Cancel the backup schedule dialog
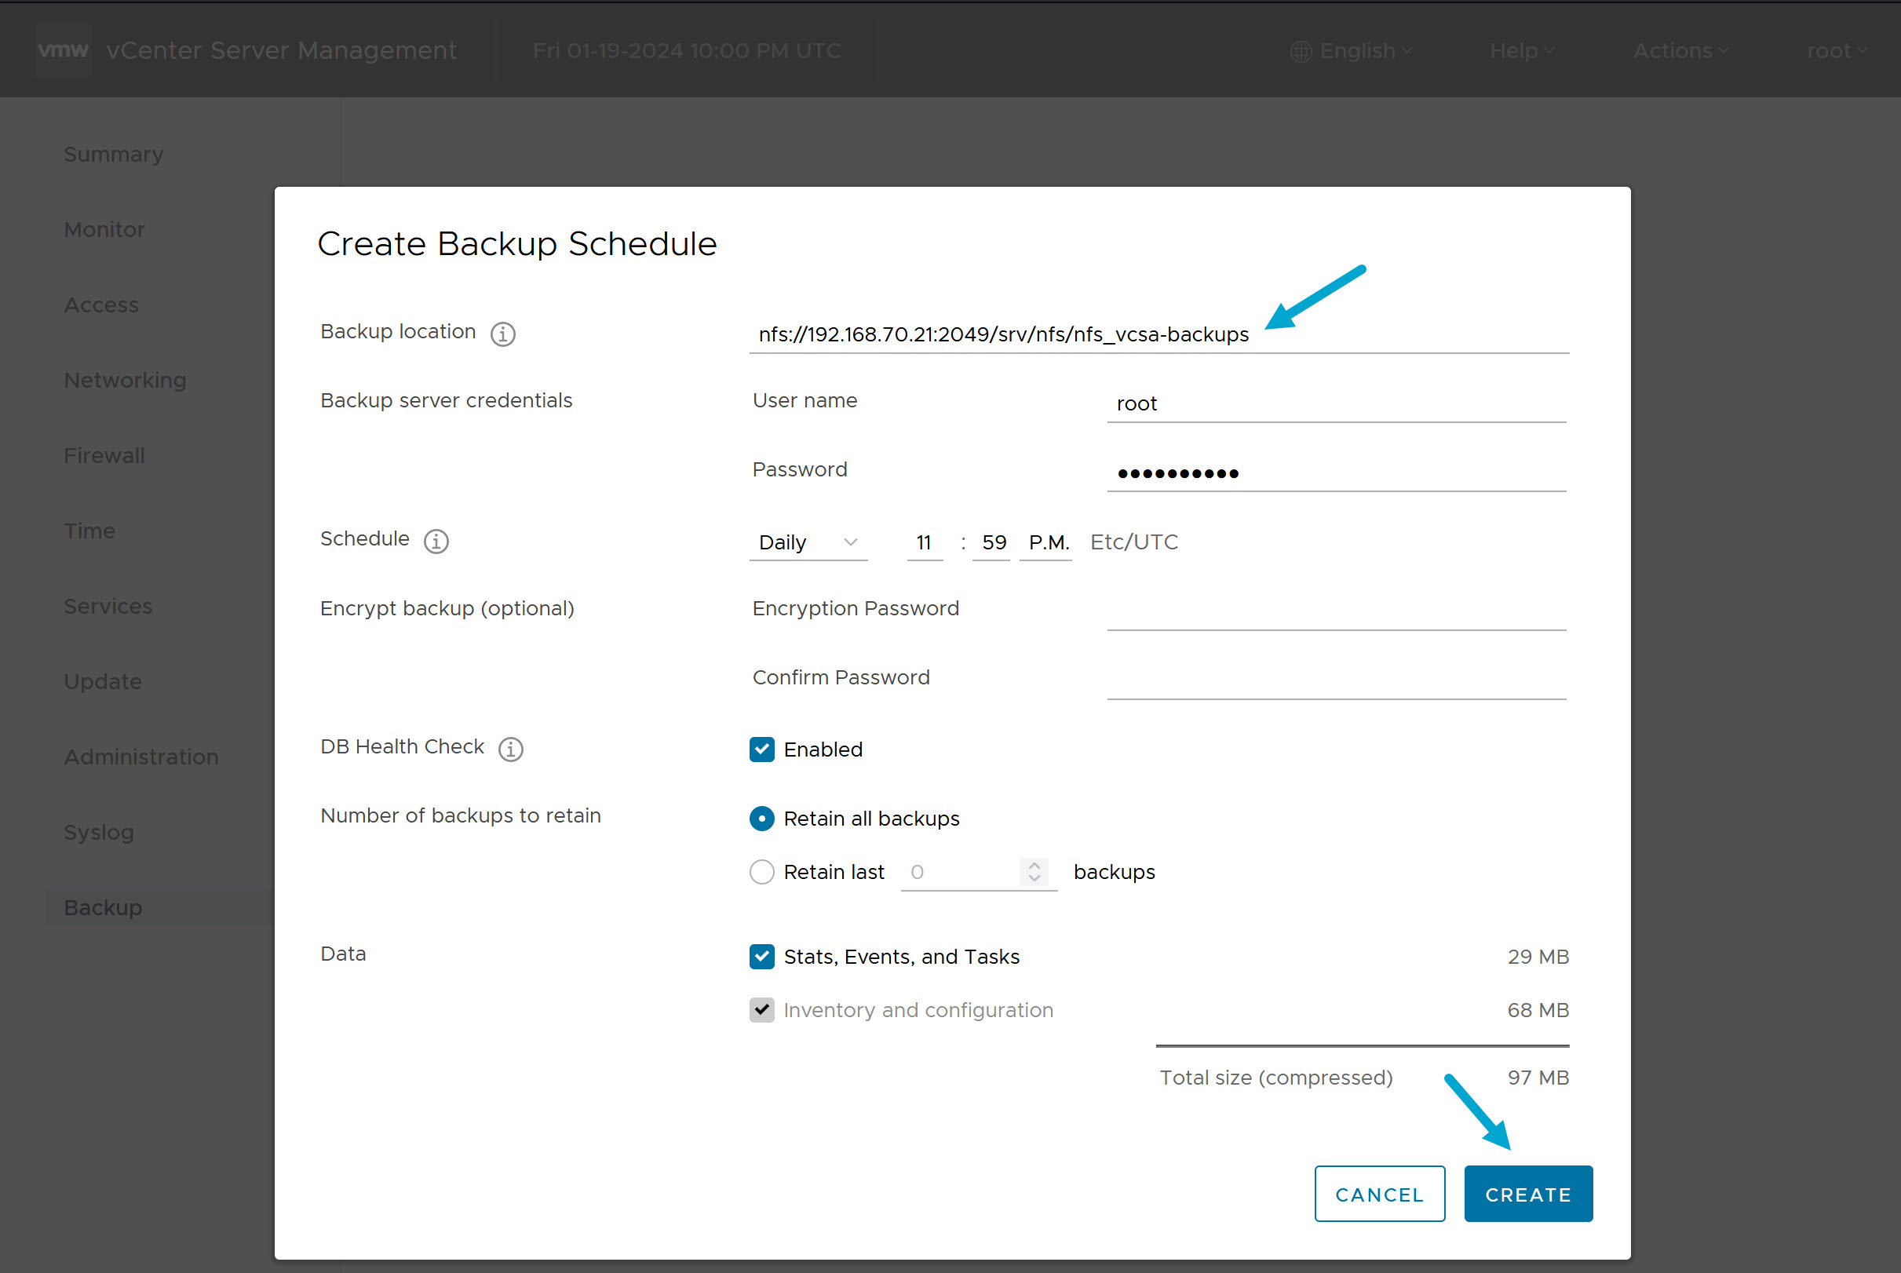1901x1273 pixels. tap(1379, 1194)
